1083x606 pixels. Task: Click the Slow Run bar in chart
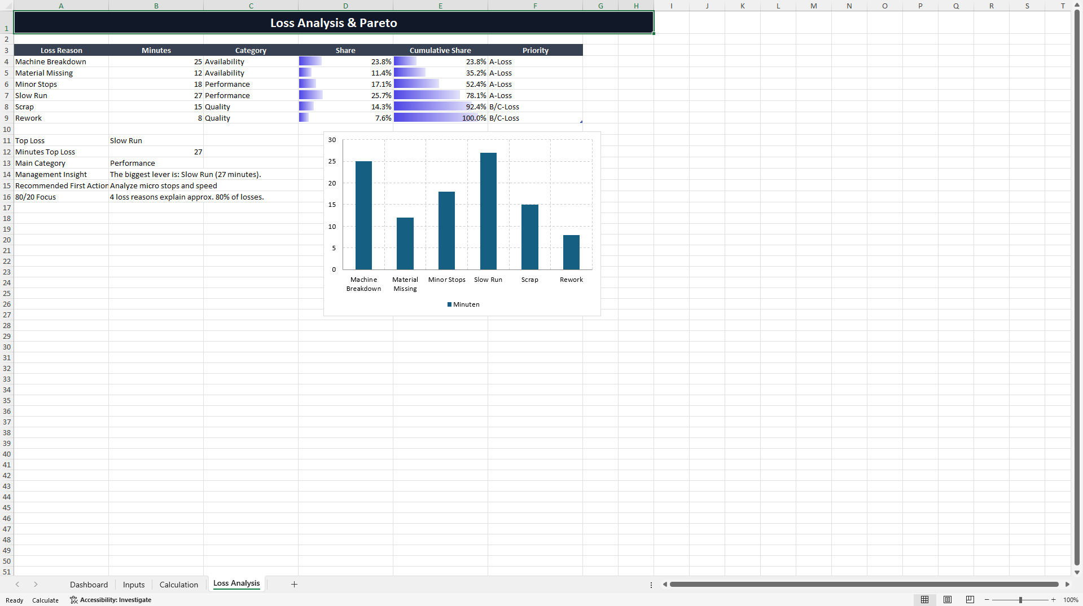(x=488, y=211)
